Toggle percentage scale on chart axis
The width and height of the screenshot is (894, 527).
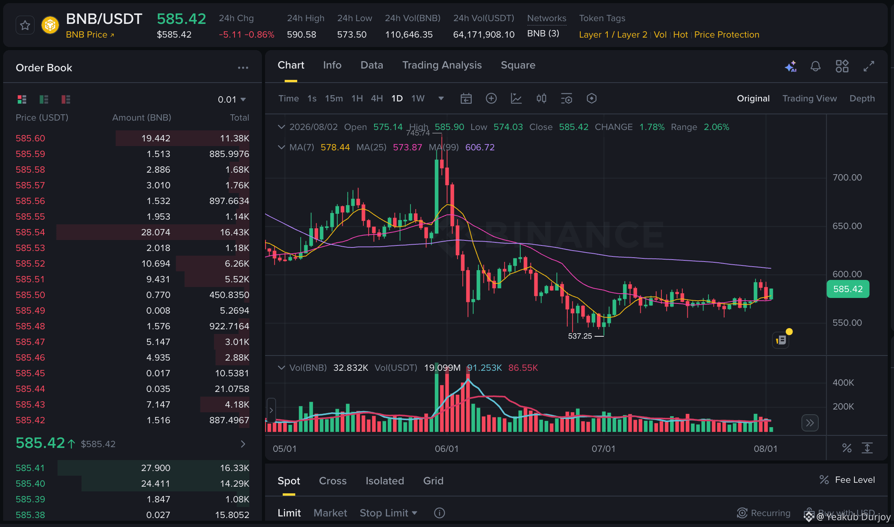coord(847,448)
